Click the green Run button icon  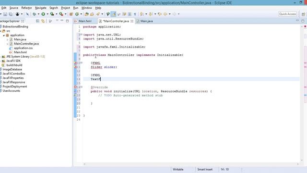(x=43, y=14)
